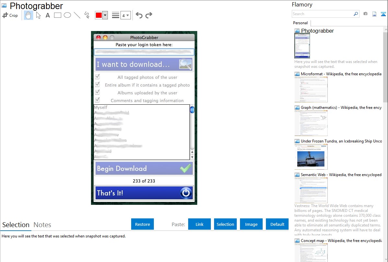Screen dimensions: 388x262
Task: Select the text annotation tool (A)
Action: click(x=48, y=15)
